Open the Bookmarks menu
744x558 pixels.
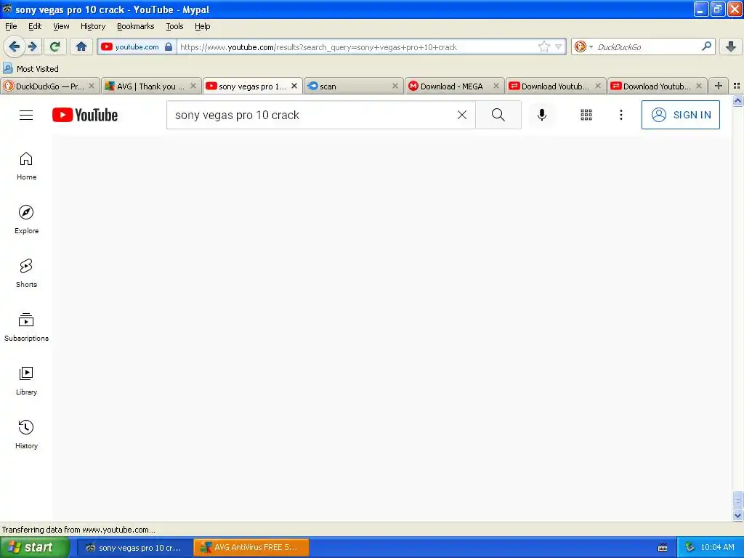135,26
